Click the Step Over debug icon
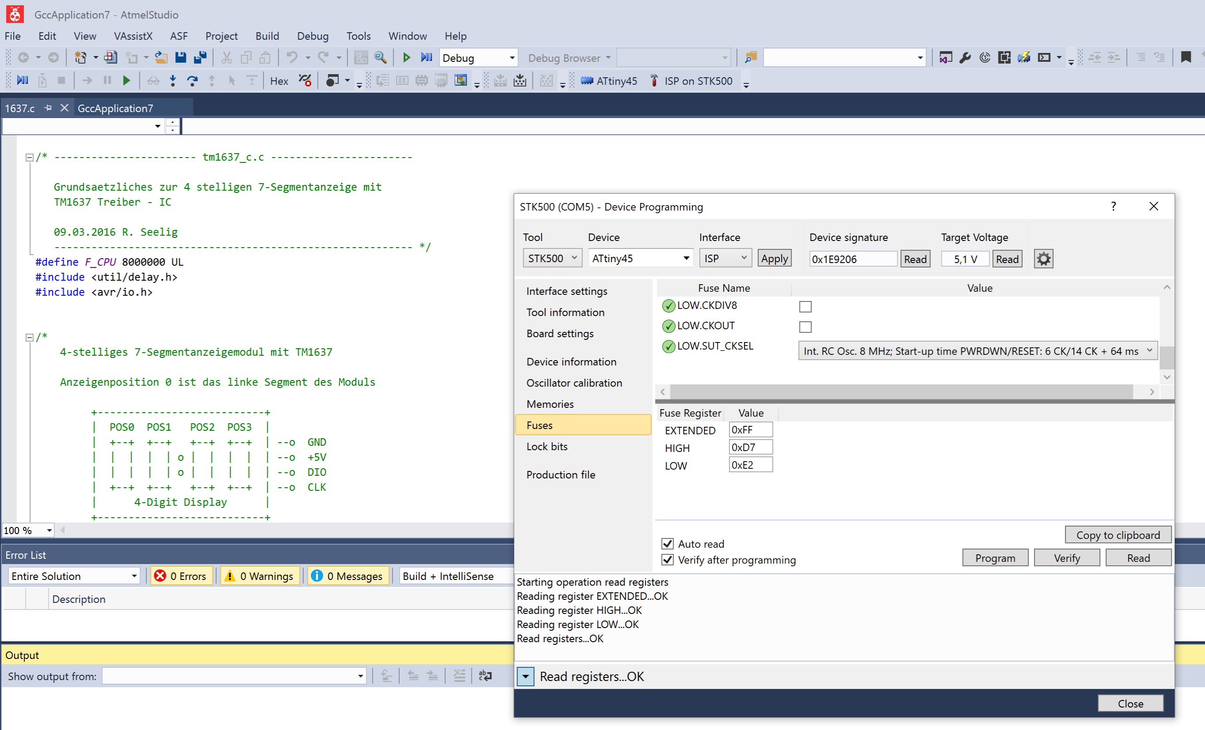The height and width of the screenshot is (730, 1205). (x=192, y=81)
